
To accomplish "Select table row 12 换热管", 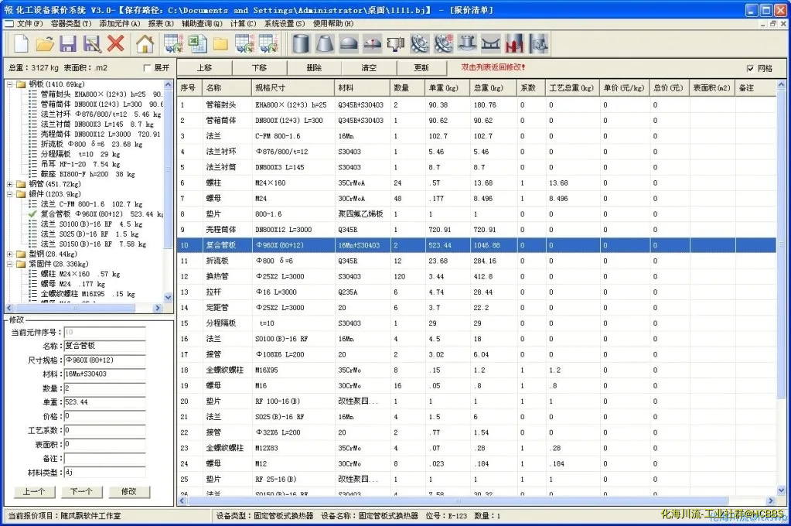I will 477,277.
